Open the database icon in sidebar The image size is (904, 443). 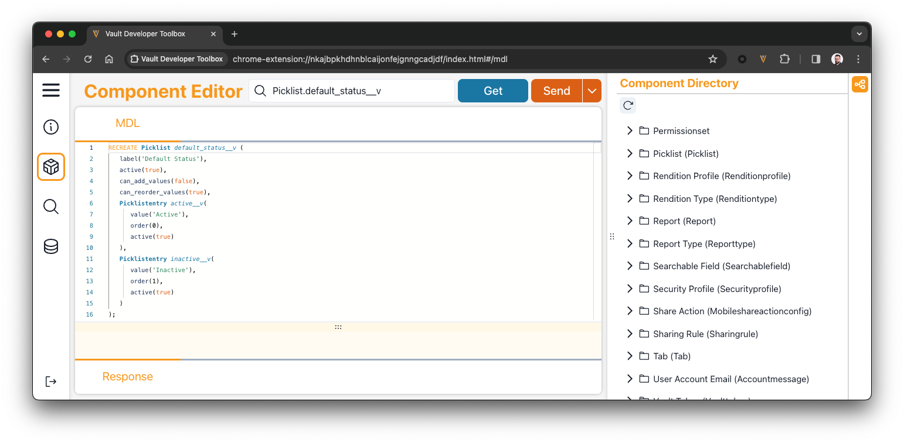coord(51,247)
